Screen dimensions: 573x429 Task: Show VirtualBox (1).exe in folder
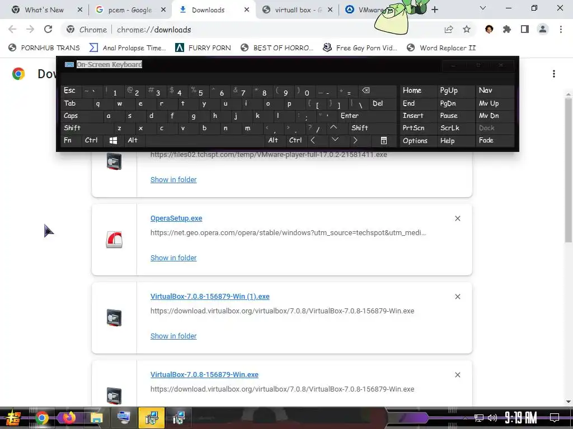coord(173,336)
